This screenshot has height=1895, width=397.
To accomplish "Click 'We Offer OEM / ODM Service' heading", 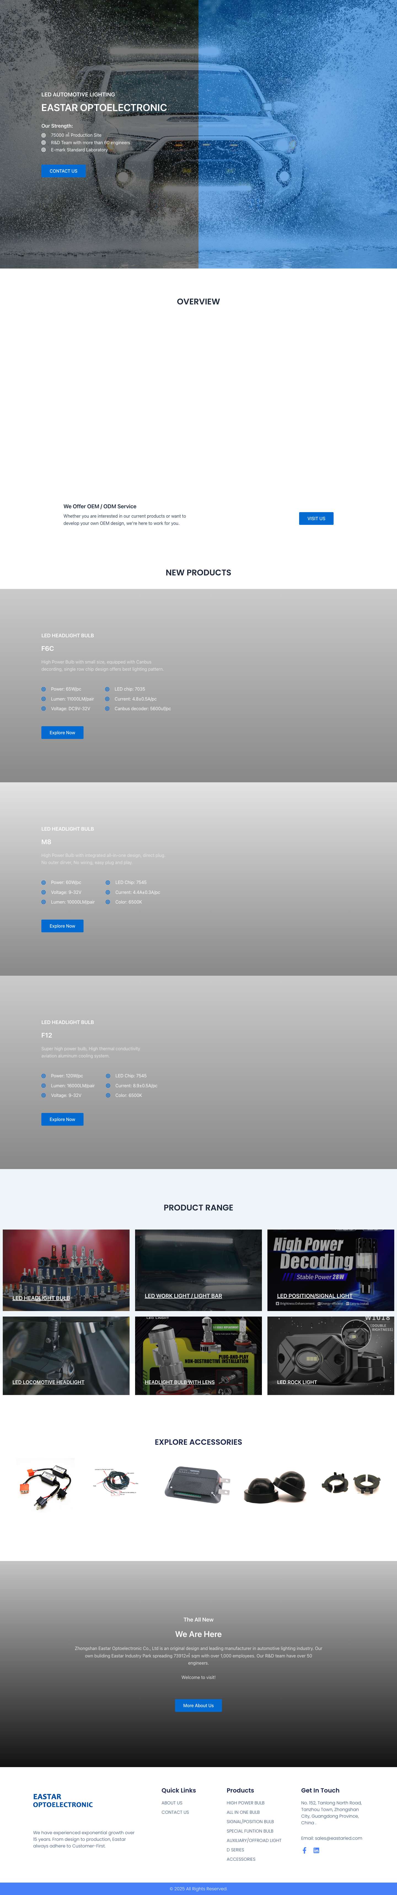I will 100,506.
